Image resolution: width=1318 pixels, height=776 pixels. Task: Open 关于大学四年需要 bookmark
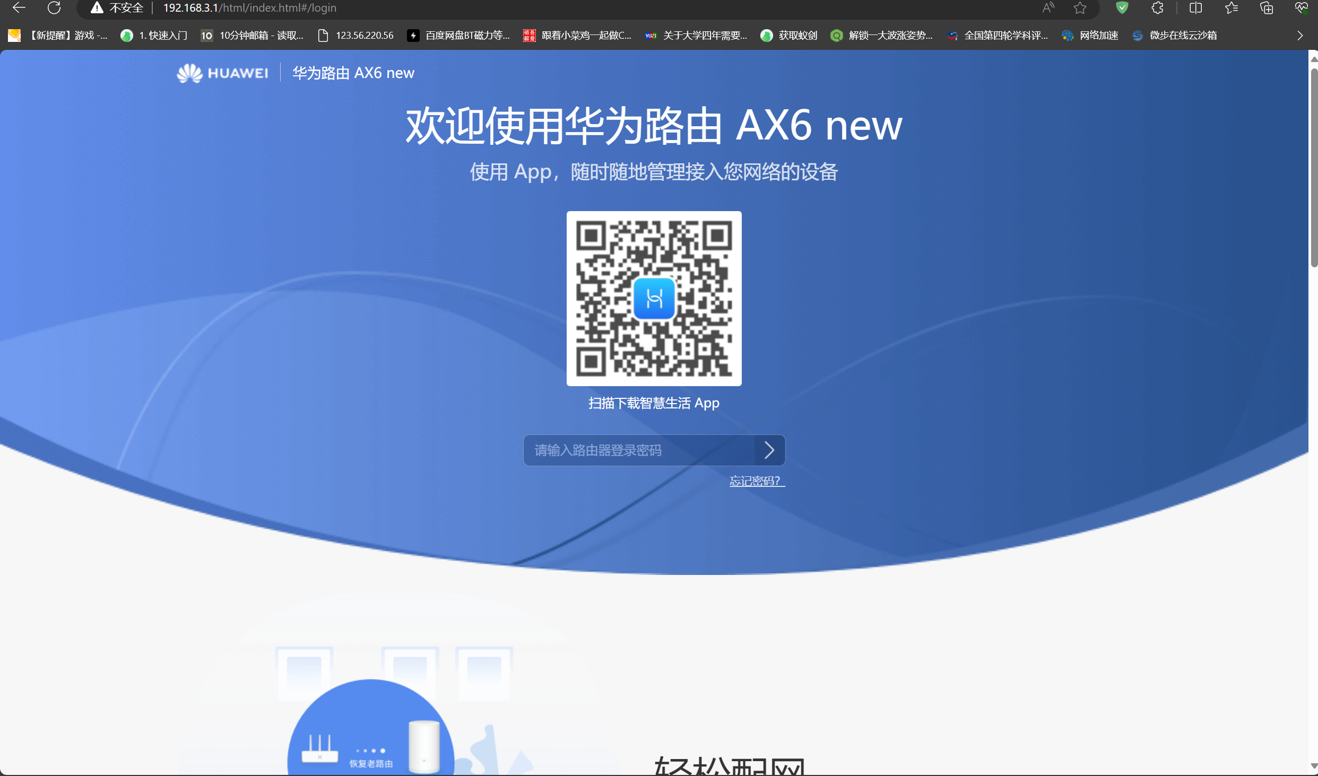(696, 36)
